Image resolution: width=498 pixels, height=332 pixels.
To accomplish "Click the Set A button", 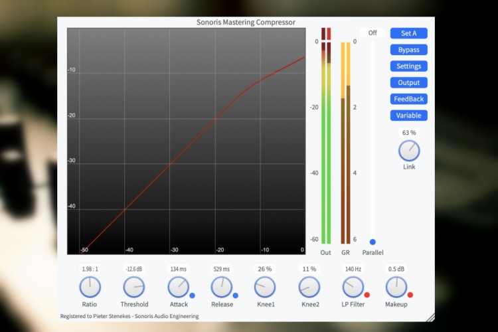I will point(408,33).
